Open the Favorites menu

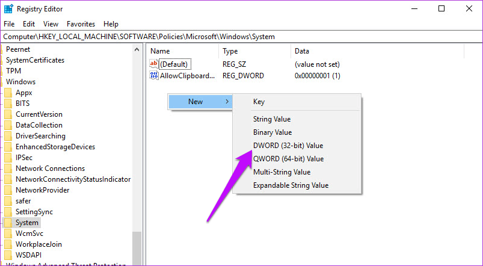pos(81,24)
